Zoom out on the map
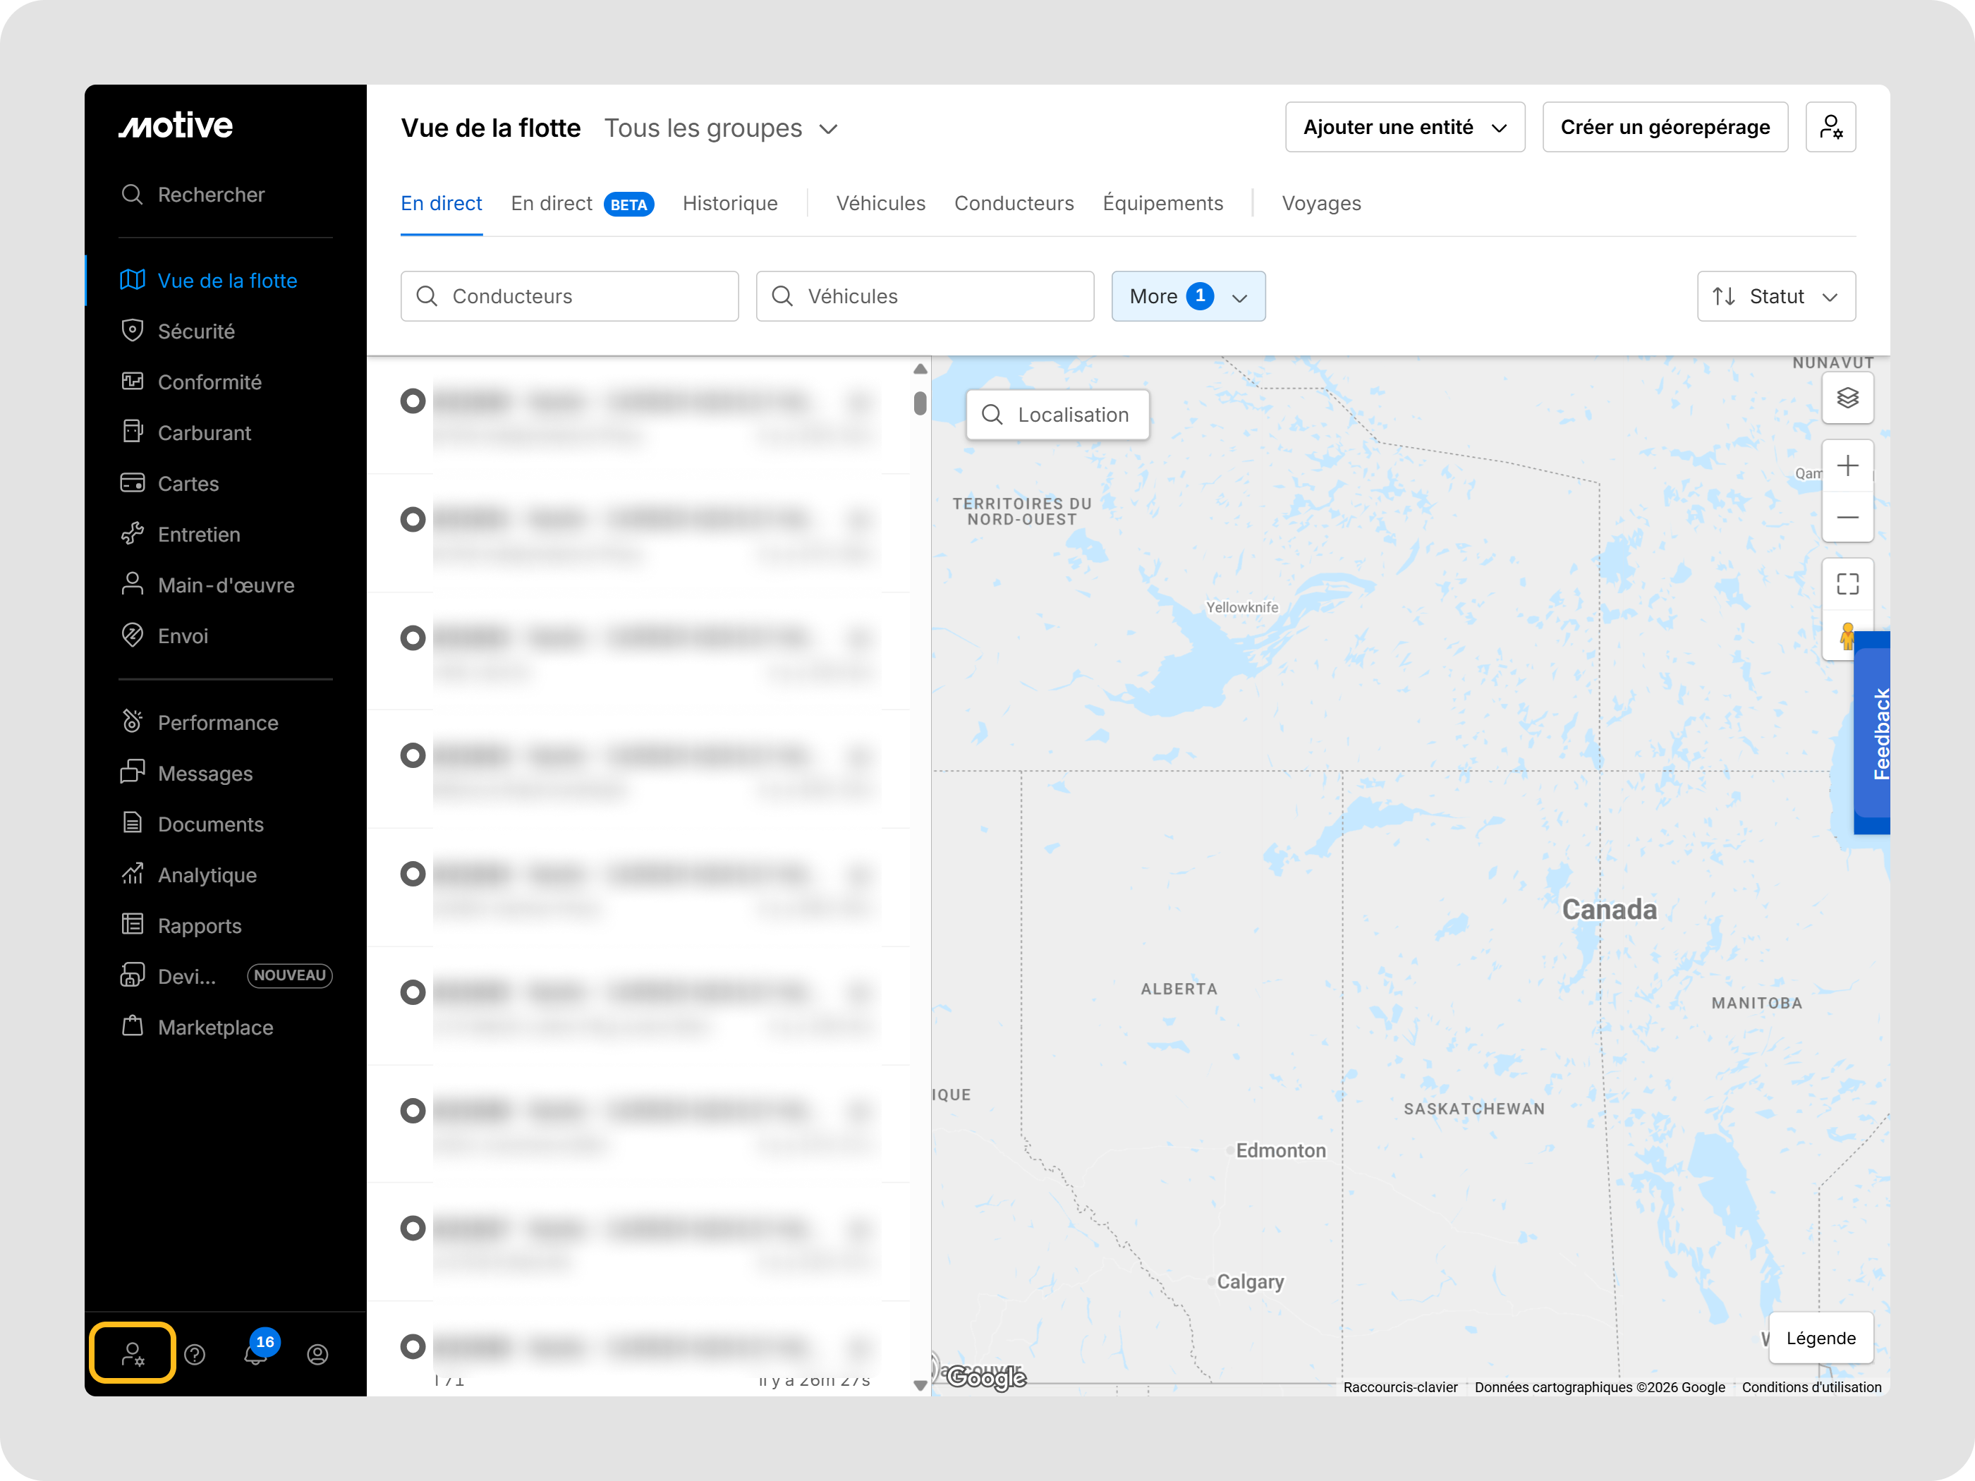 (x=1847, y=518)
